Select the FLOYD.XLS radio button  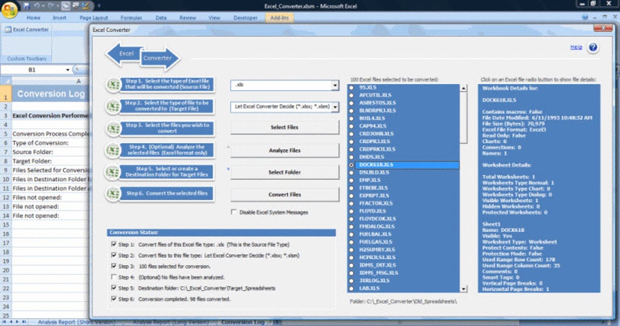[351, 211]
